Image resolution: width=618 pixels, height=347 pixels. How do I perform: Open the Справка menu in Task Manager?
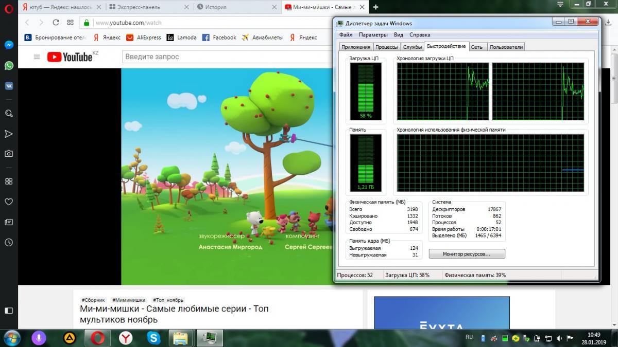click(420, 35)
